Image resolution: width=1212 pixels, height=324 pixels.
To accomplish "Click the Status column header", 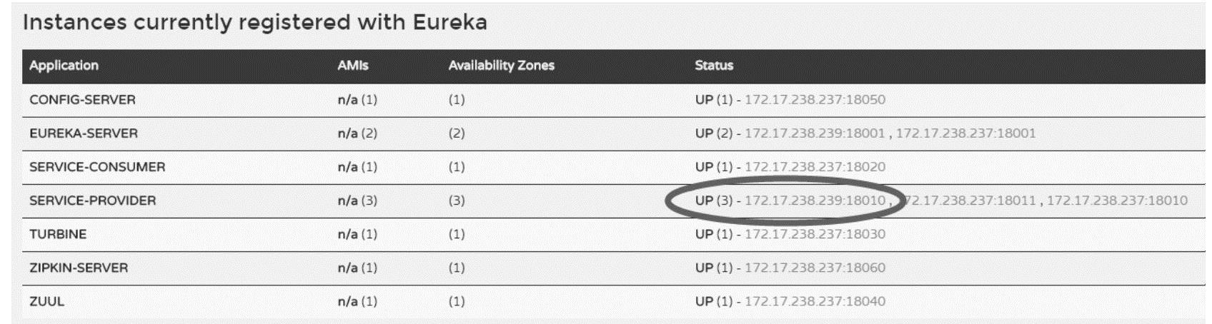I will 714,66.
